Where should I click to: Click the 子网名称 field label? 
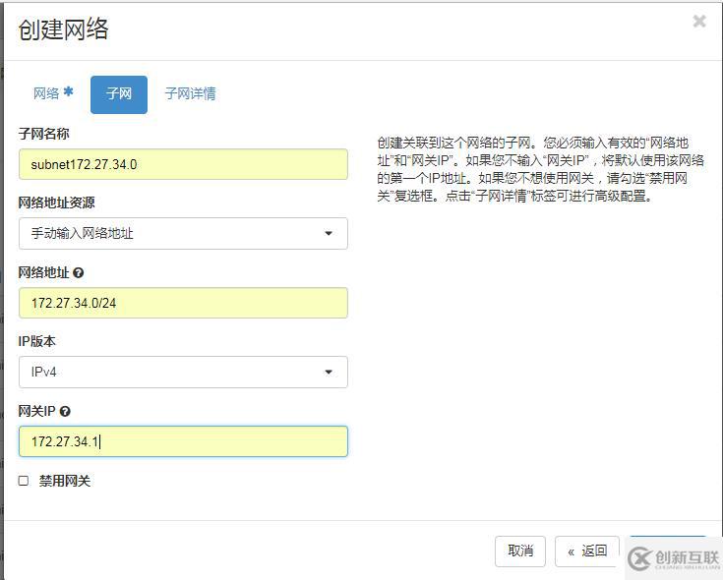44,134
